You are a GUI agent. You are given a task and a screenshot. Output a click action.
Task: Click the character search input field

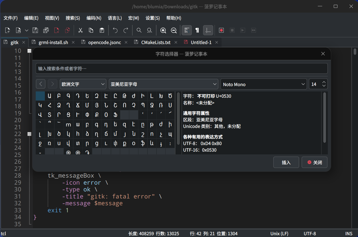(181, 69)
